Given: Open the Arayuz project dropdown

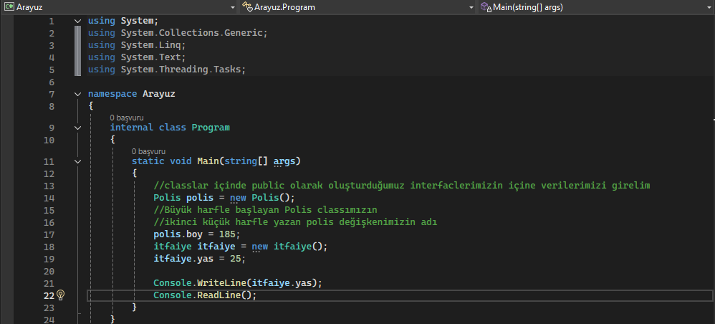Looking at the screenshot, I should [x=119, y=7].
